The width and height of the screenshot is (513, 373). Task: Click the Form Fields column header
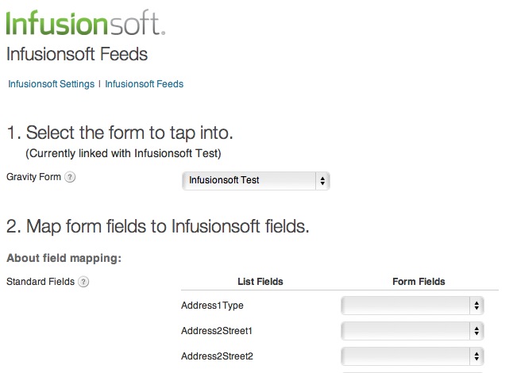tap(418, 282)
